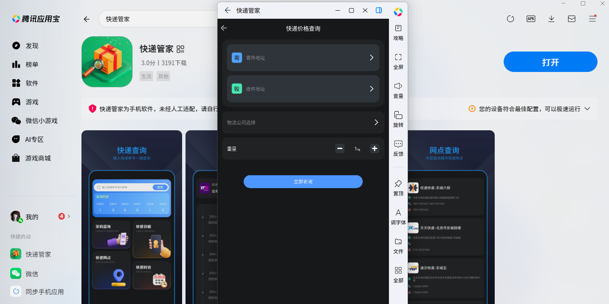Expand the 您的设备符合最佳配置 notice chevron
The width and height of the screenshot is (609, 304).
(587, 109)
